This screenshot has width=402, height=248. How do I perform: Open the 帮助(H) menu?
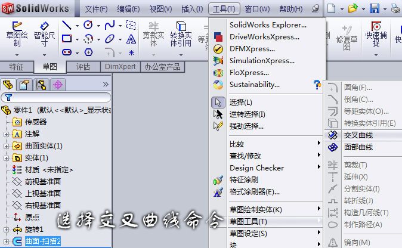pyautogui.click(x=291, y=9)
